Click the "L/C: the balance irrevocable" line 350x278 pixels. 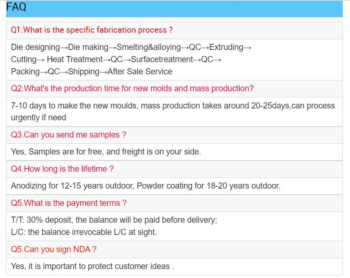point(84,232)
